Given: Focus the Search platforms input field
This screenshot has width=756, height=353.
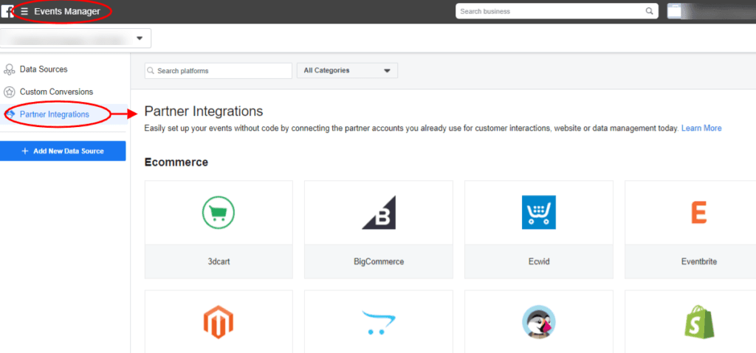Looking at the screenshot, I should [x=221, y=71].
